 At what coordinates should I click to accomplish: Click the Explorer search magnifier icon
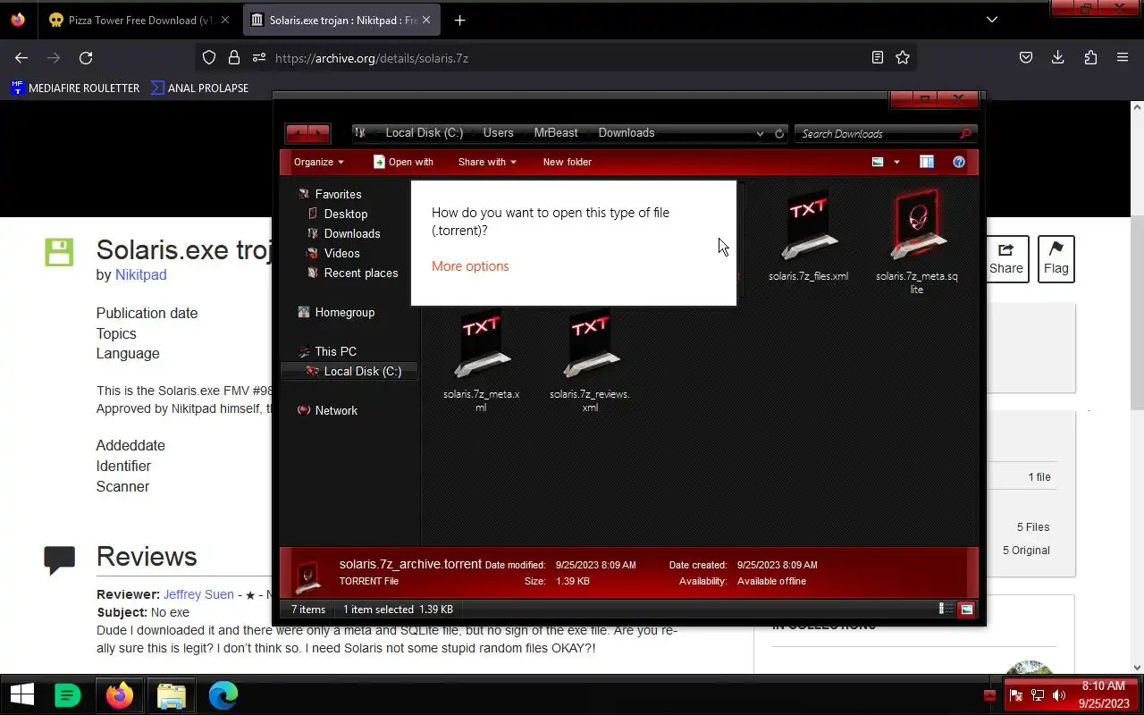(x=965, y=133)
